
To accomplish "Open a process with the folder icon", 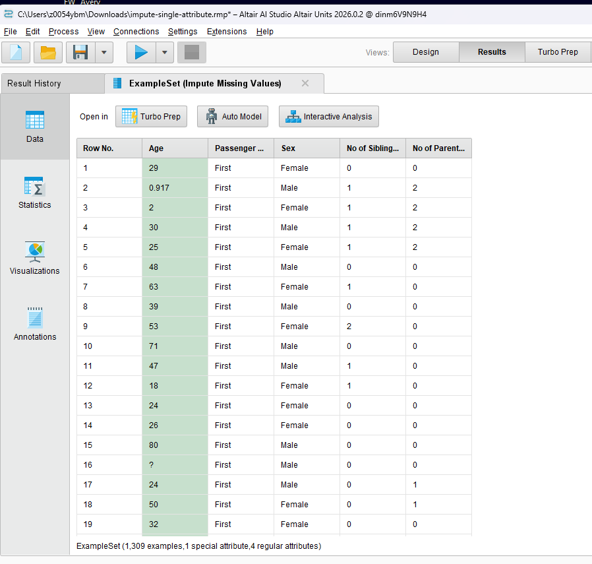I will (x=48, y=52).
